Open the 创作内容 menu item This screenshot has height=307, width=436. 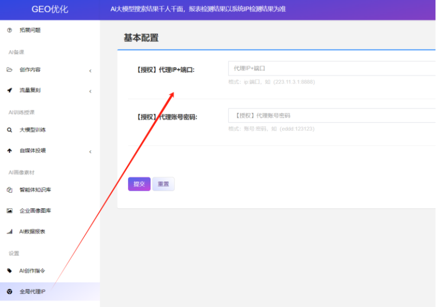50,70
